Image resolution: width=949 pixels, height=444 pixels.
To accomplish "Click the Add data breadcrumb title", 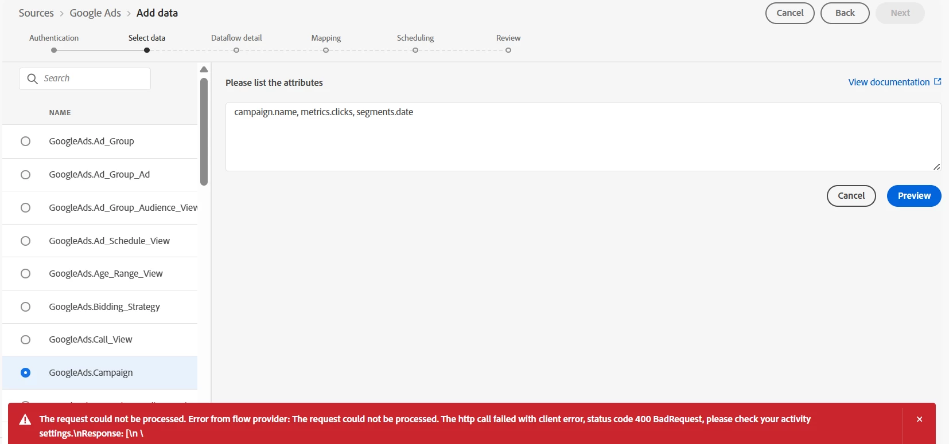I will (x=157, y=13).
